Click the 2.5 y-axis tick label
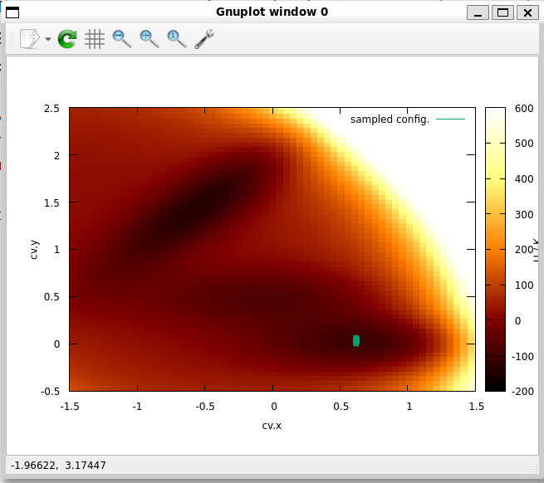Screen dimensions: 544x483 click(51, 109)
